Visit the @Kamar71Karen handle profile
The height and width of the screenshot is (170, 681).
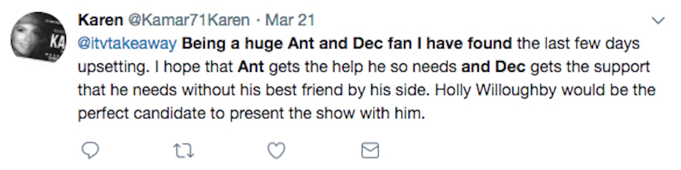point(185,20)
